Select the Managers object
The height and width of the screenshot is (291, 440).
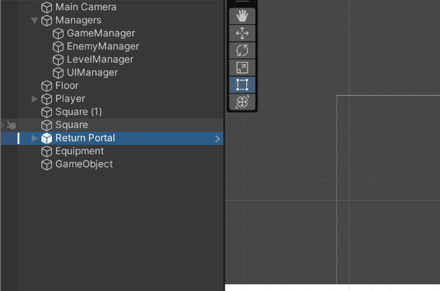point(78,20)
